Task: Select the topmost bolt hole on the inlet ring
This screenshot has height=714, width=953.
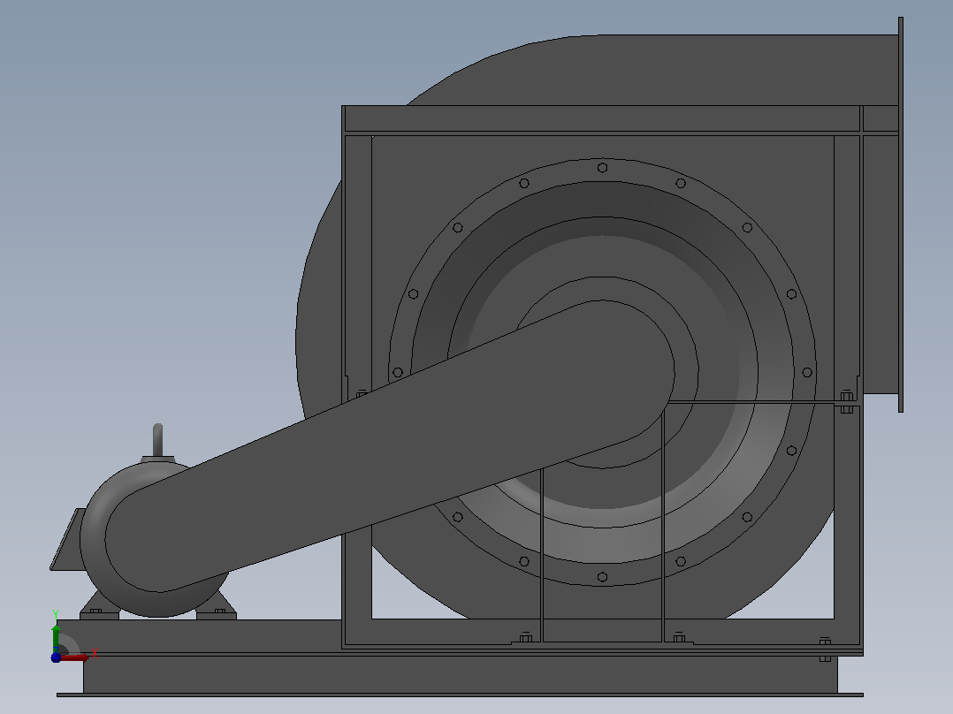Action: (602, 168)
